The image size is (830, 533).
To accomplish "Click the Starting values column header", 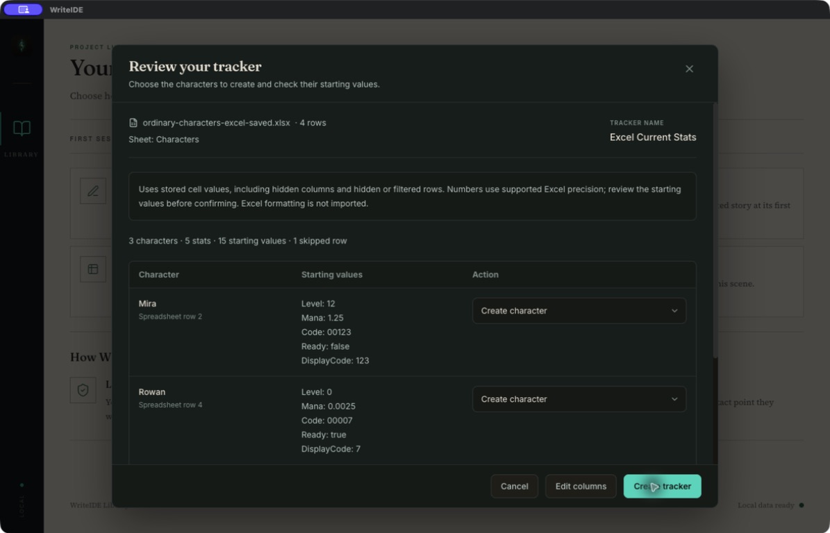I will click(x=332, y=274).
